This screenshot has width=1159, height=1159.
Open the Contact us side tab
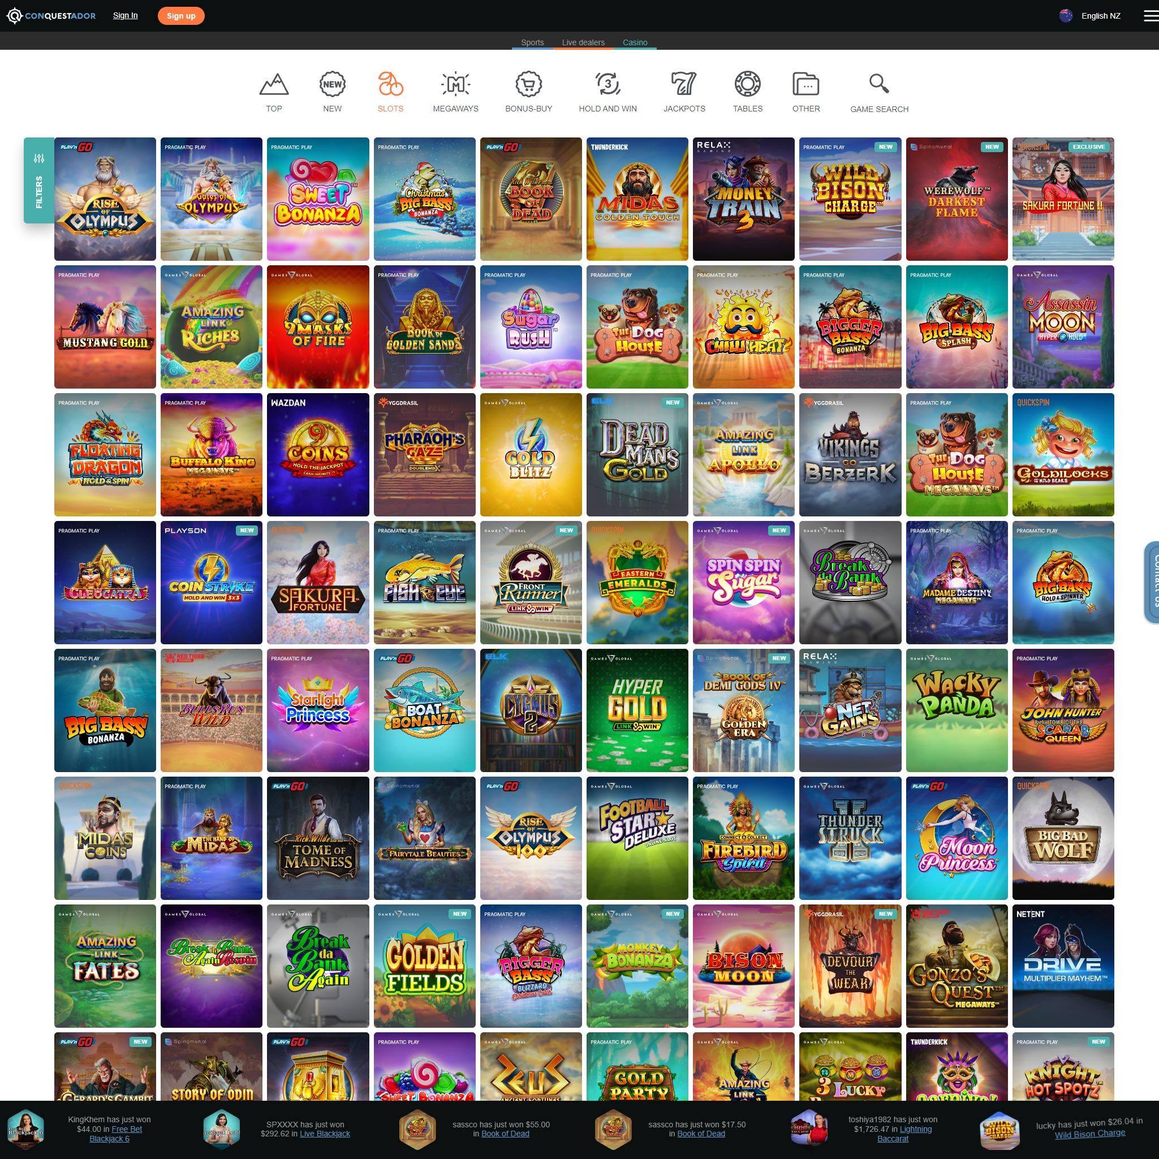[x=1152, y=582]
